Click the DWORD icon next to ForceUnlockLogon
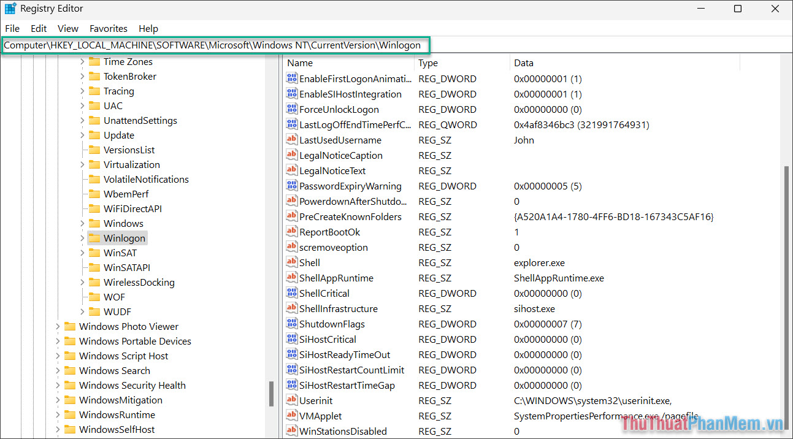Screen dimensions: 793x439 point(292,109)
